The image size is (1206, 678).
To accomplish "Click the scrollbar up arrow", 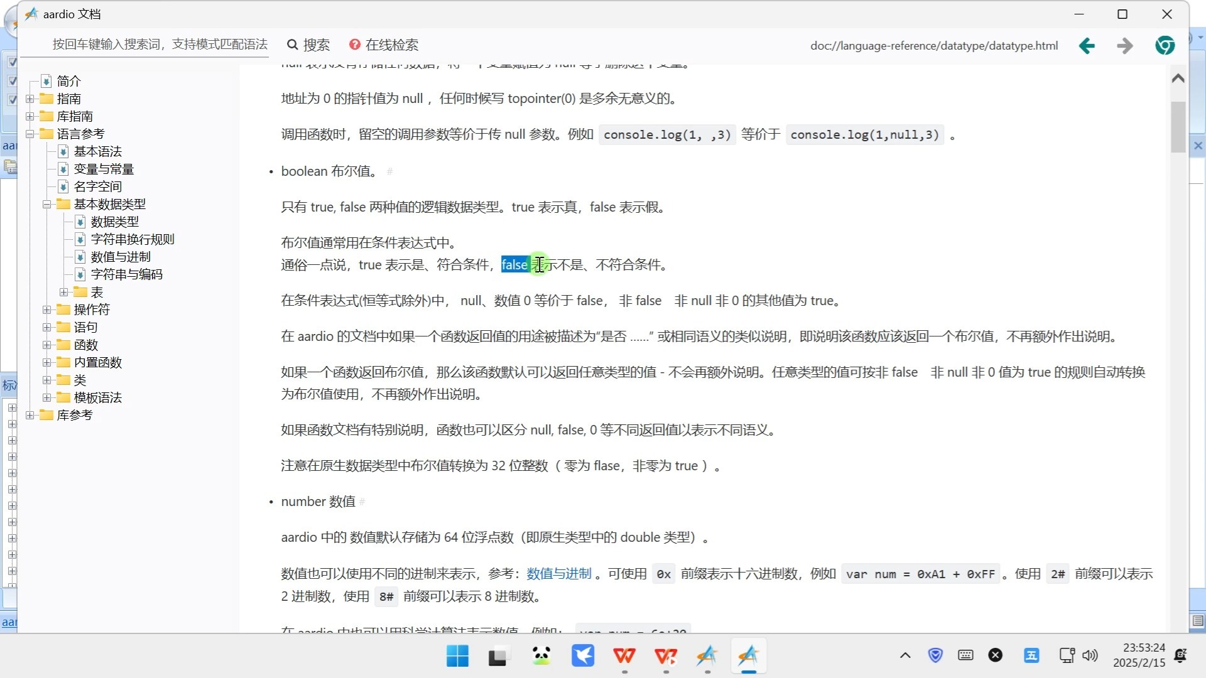I will coord(1178,78).
